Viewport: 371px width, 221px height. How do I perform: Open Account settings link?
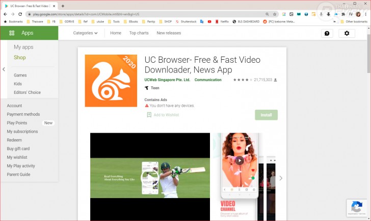click(x=14, y=106)
